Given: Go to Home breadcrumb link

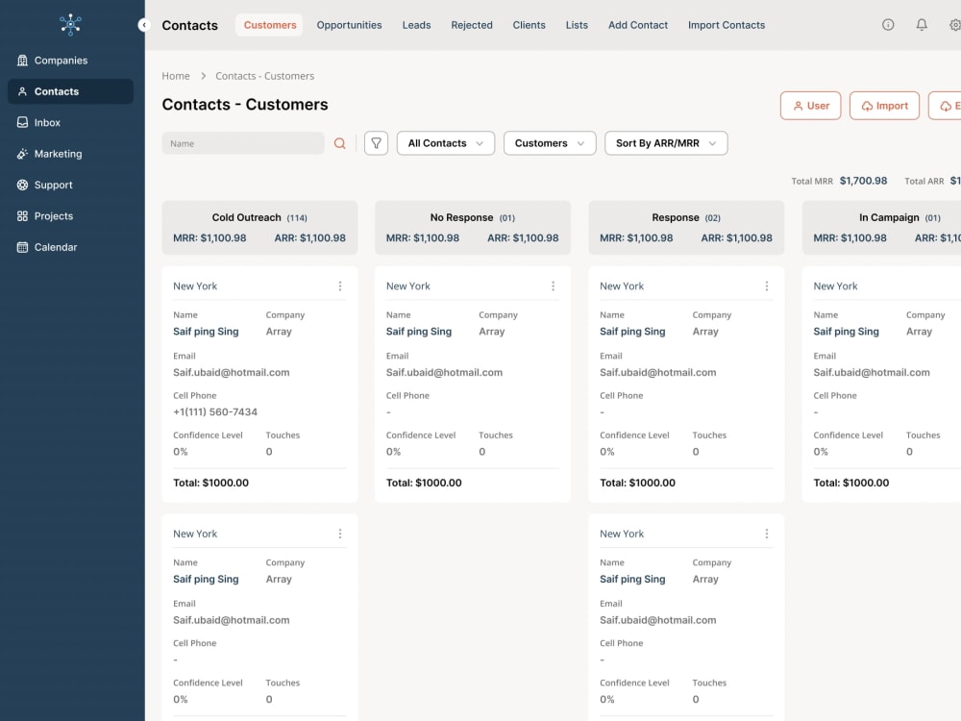Looking at the screenshot, I should coord(176,76).
